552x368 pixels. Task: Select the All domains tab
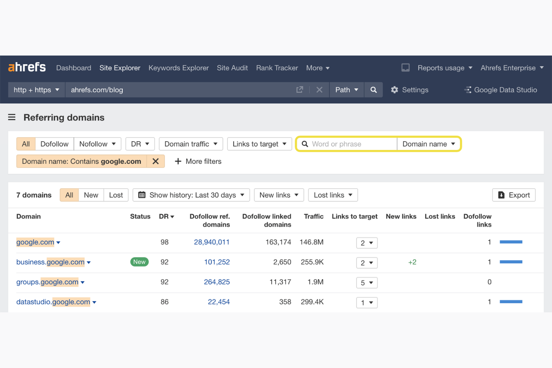pos(69,195)
